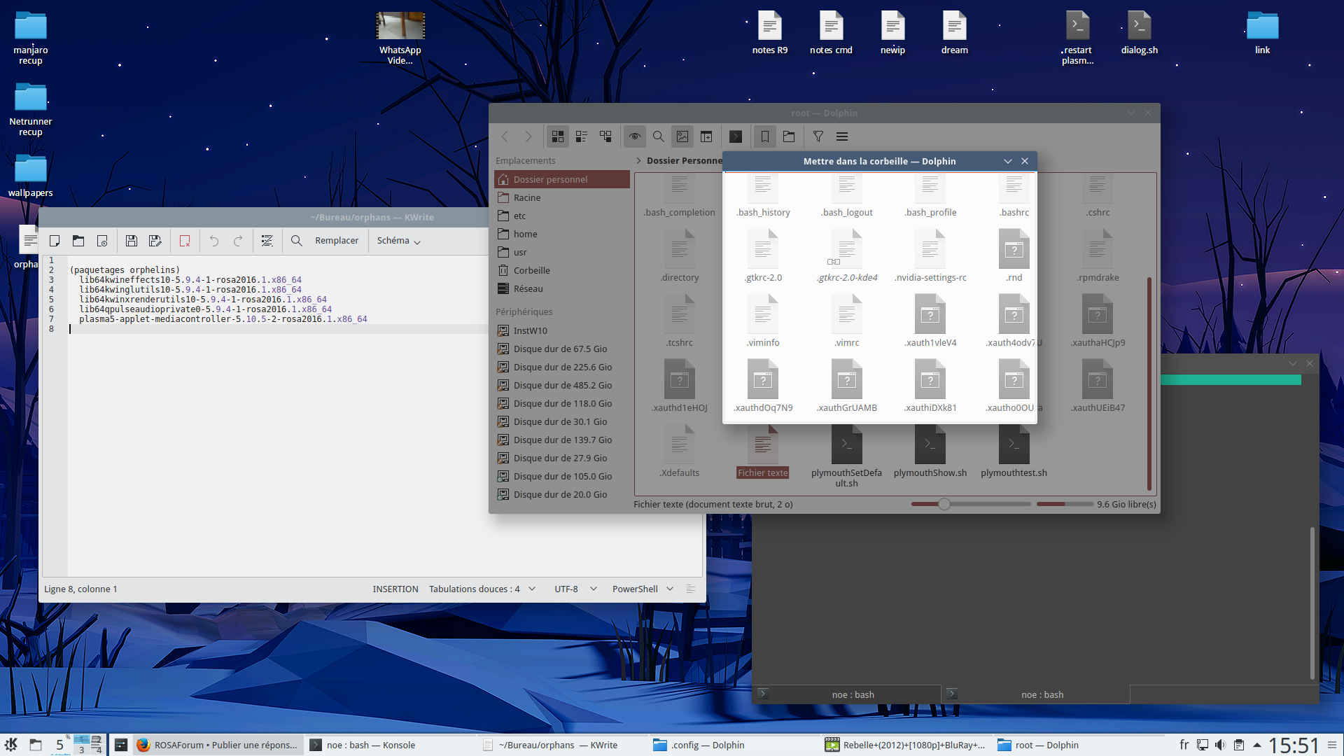1344x756 pixels.
Task: Open the Dolphin filter funnel icon
Action: [x=818, y=136]
